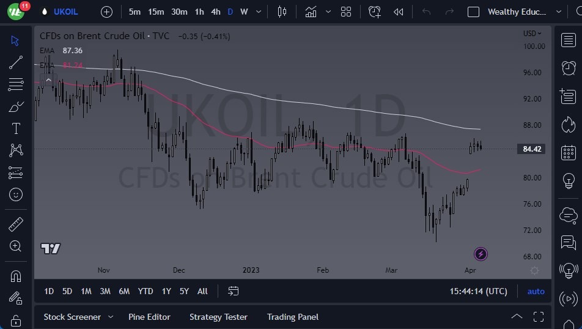Open the USD currency dropdown

click(531, 33)
